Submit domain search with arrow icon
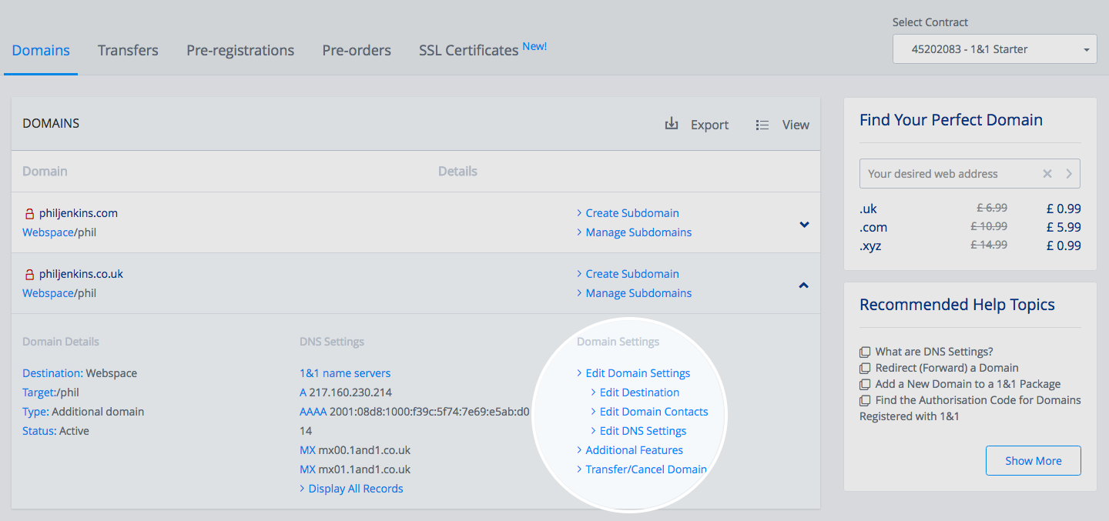 point(1069,174)
